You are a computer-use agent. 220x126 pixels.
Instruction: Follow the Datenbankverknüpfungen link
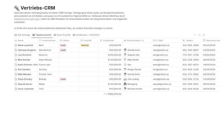pyautogui.click(x=27, y=19)
